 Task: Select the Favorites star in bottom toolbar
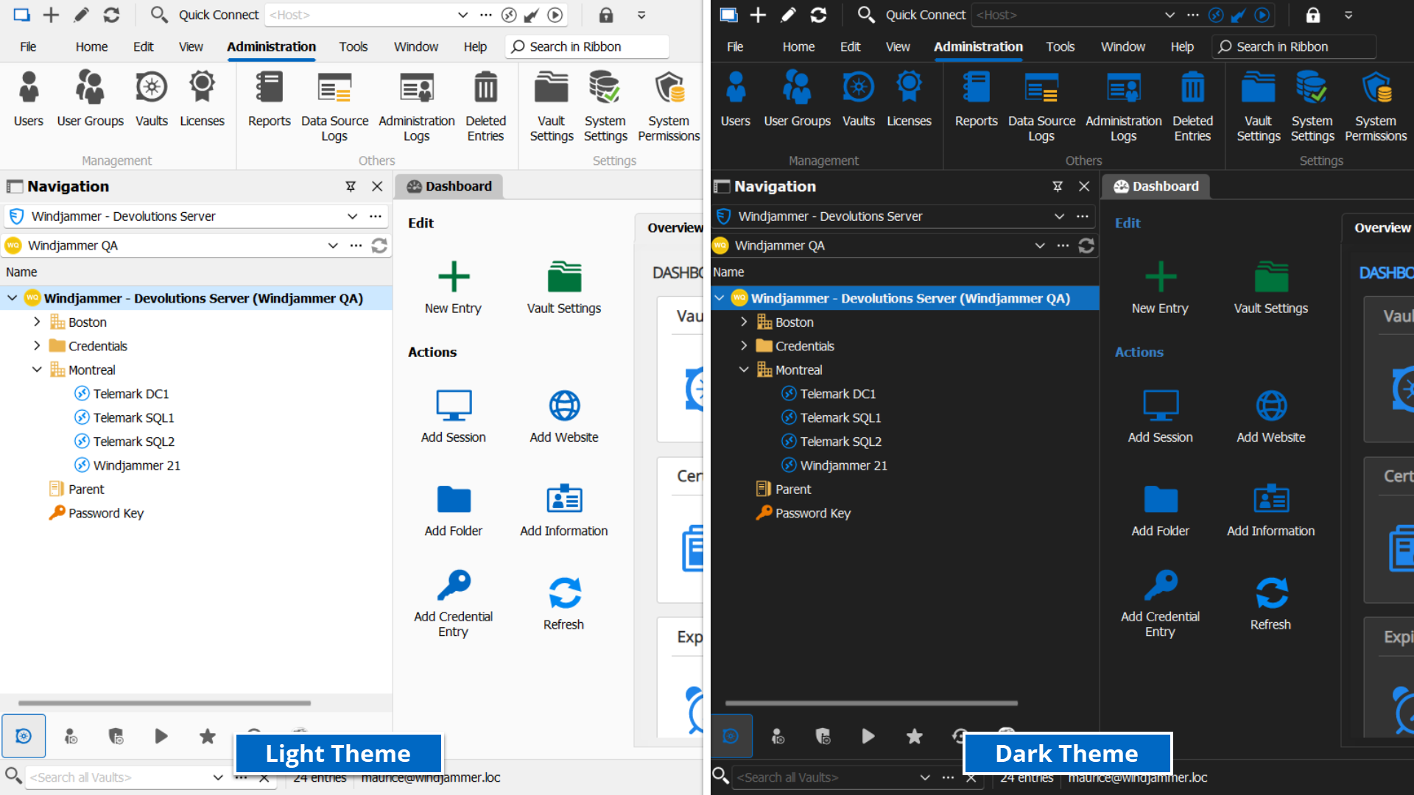(207, 736)
